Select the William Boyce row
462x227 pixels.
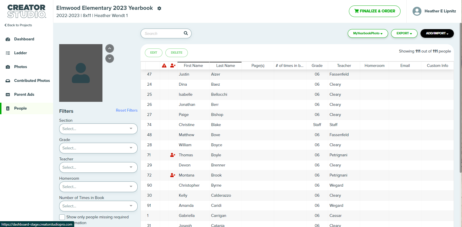coord(297,145)
